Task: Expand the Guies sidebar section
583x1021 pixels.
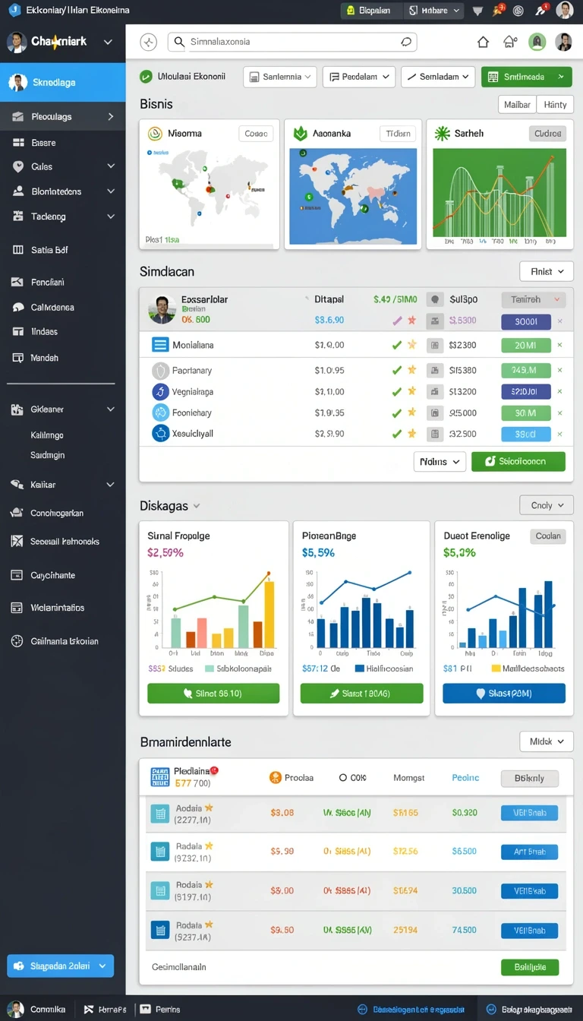Action: [x=111, y=166]
